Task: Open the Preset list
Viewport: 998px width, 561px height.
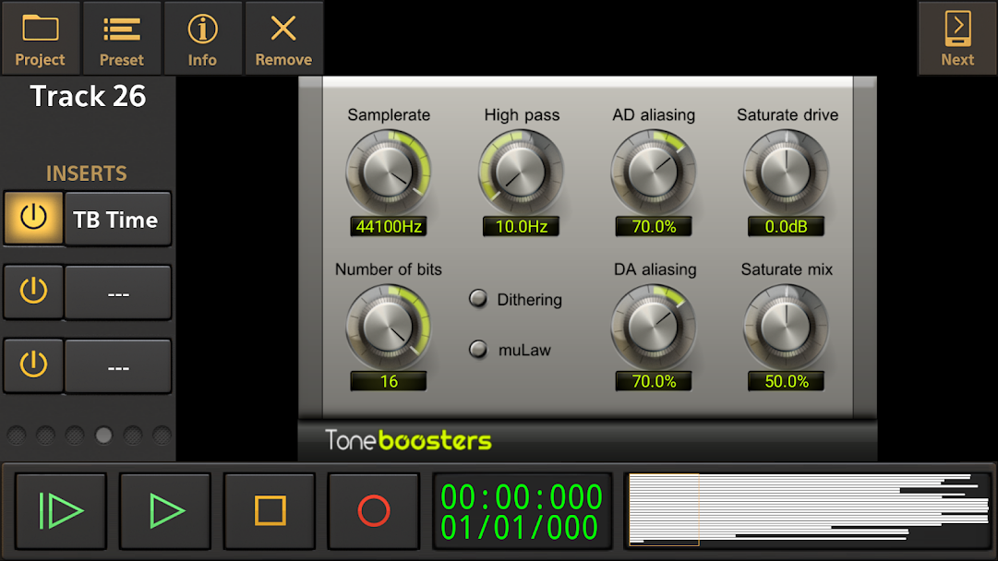Action: click(x=122, y=38)
